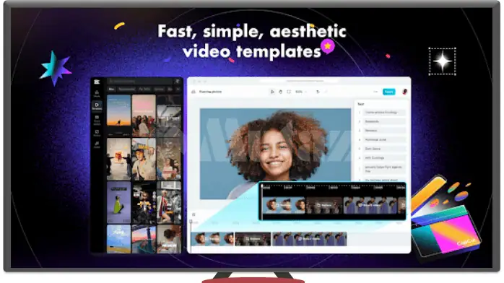Expand the zoom percentage dropdown
Screen dimensions: 504x283
[301, 92]
